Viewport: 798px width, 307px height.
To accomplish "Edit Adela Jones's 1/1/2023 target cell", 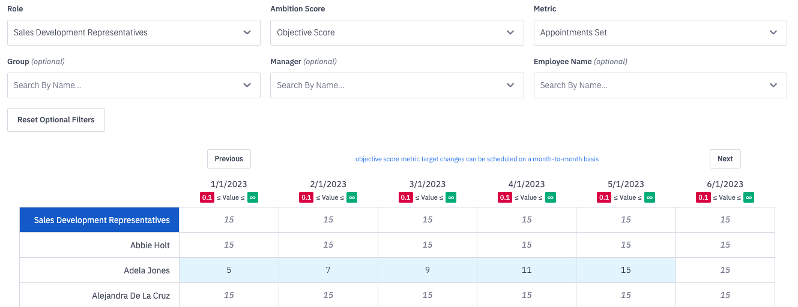I will (x=229, y=270).
